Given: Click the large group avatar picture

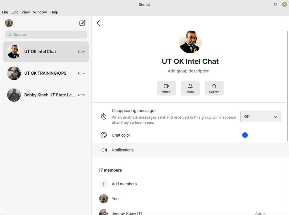Looking at the screenshot, I should click(x=190, y=42).
